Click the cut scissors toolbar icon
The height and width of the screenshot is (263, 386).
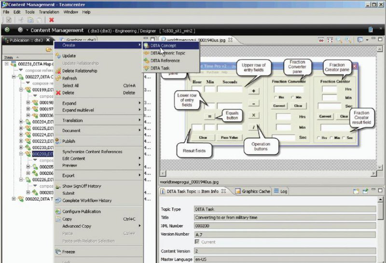coord(21,20)
